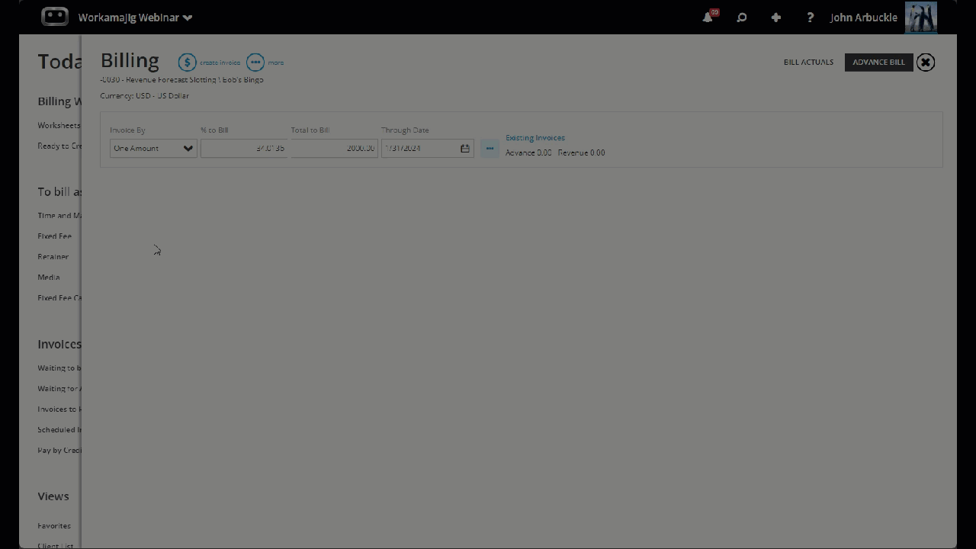The width and height of the screenshot is (976, 549).
Task: Close the Billing panel with the X icon
Action: click(x=926, y=63)
